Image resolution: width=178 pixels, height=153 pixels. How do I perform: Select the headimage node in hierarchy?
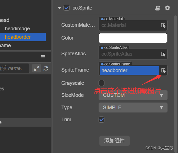[17, 29]
